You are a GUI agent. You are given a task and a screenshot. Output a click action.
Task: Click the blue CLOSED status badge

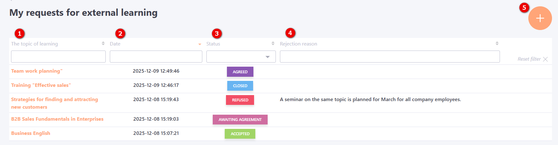tap(240, 86)
